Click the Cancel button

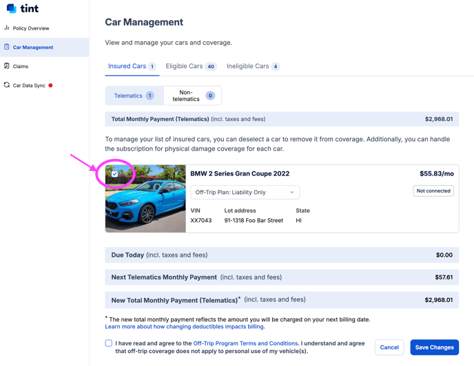389,347
